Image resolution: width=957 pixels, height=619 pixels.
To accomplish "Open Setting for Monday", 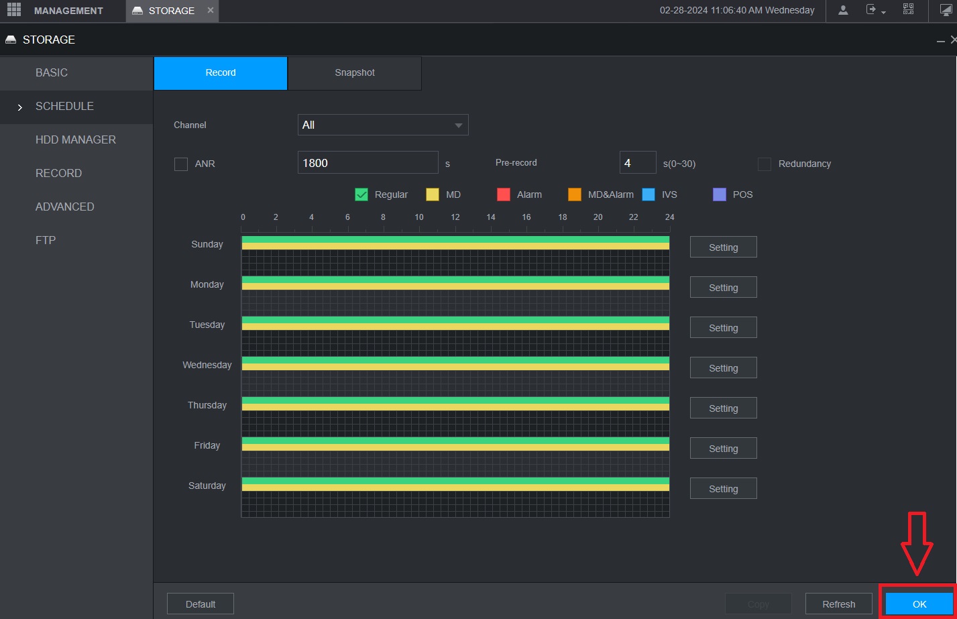I will [724, 287].
